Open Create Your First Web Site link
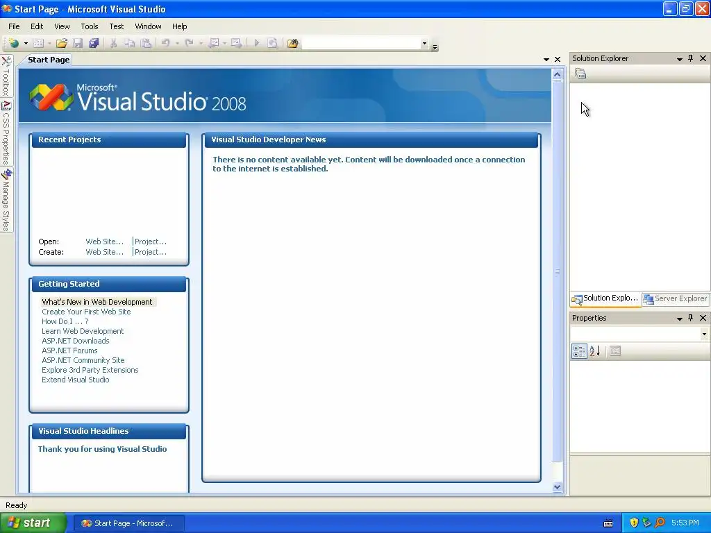The image size is (711, 533). coord(86,312)
